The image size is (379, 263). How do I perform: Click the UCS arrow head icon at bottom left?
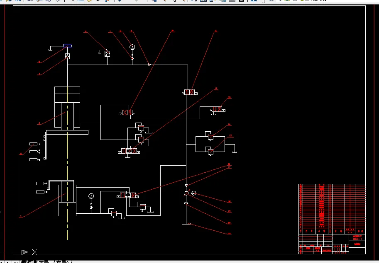(x=24, y=252)
